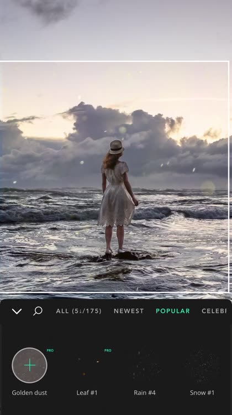Open the partially visible CELEB tab
This screenshot has height=415, width=232.
click(214, 311)
